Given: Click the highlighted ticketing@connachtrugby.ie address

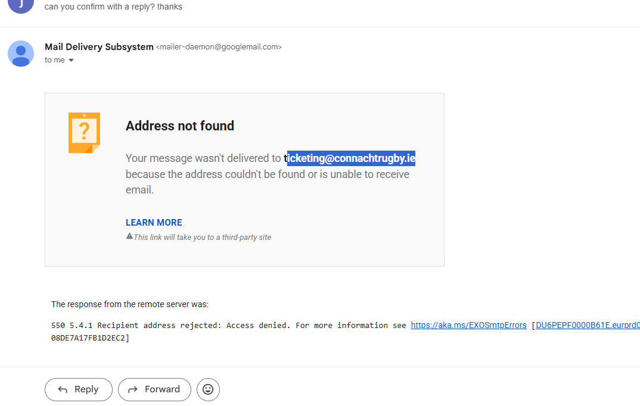Looking at the screenshot, I should coord(351,158).
